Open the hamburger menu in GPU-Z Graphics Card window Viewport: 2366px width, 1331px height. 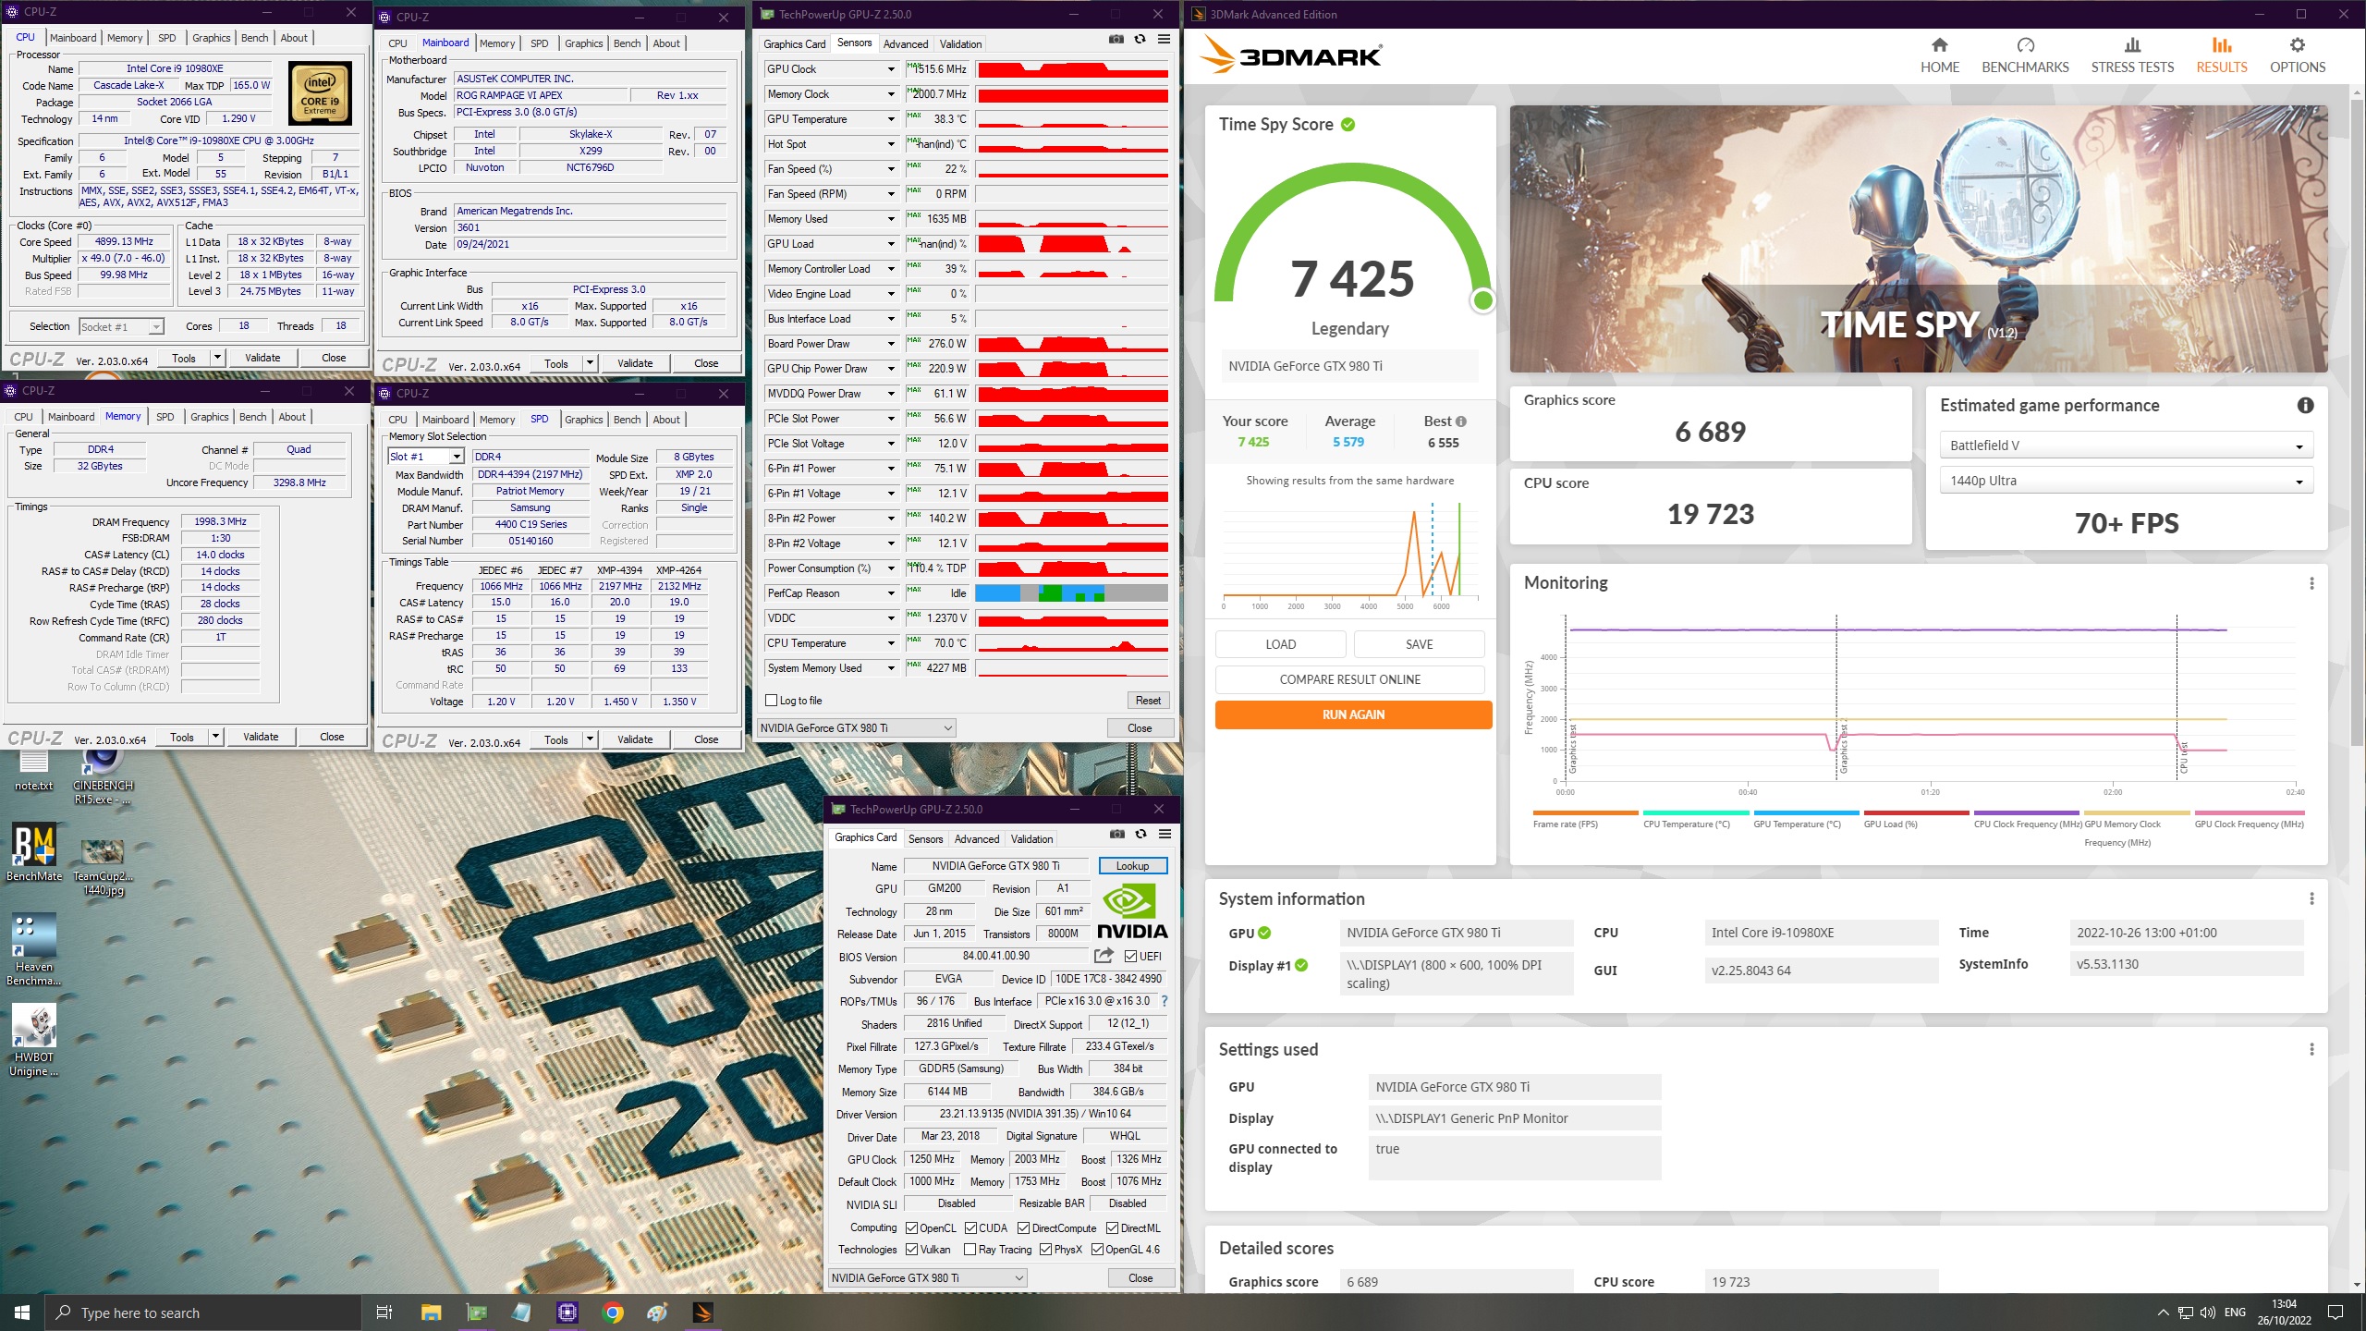click(1165, 835)
